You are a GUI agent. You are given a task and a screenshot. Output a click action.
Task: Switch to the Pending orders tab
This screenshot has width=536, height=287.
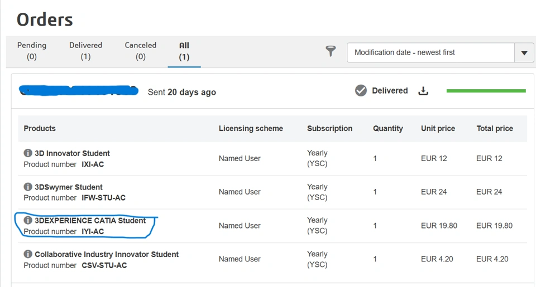32,51
